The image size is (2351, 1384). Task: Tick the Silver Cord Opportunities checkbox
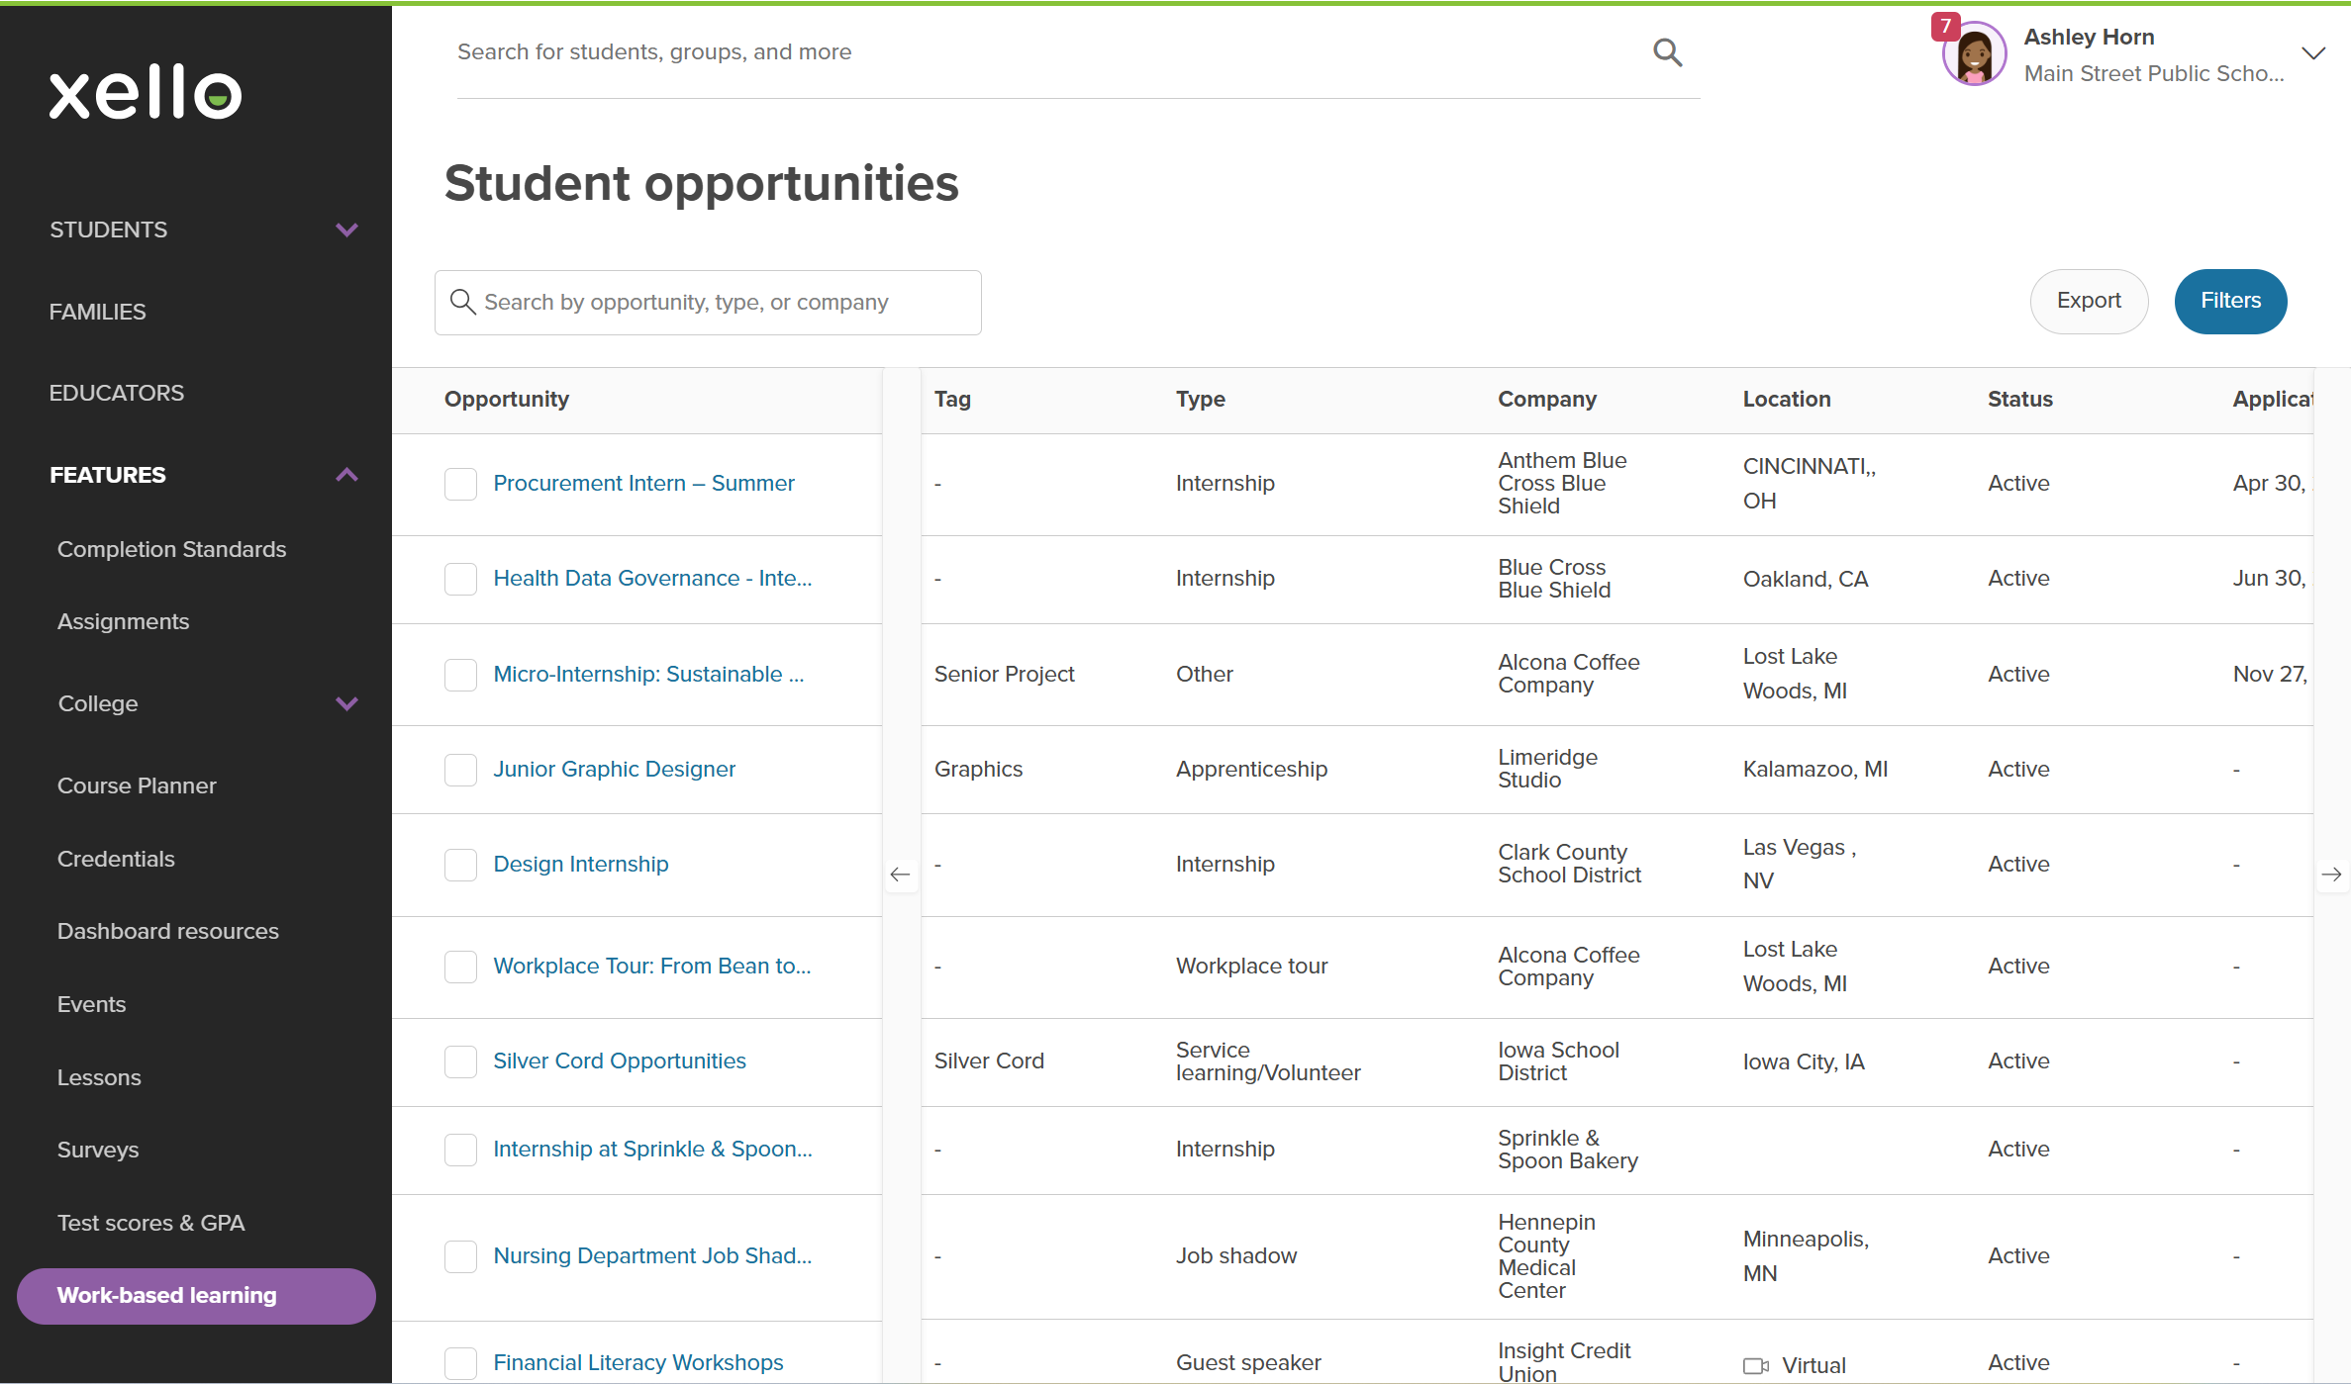tap(460, 1061)
